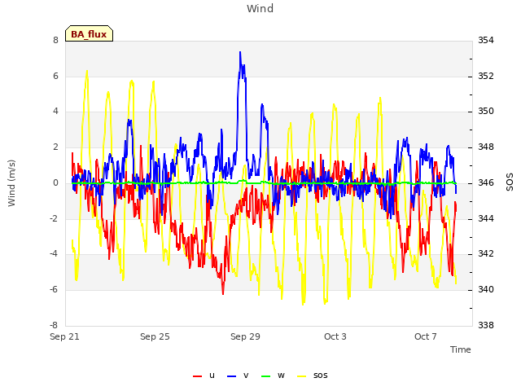
Task: Click the '8' left axis value
Action: (x=55, y=40)
